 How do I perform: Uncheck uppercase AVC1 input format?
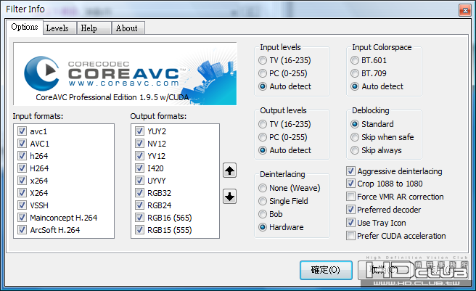point(22,144)
